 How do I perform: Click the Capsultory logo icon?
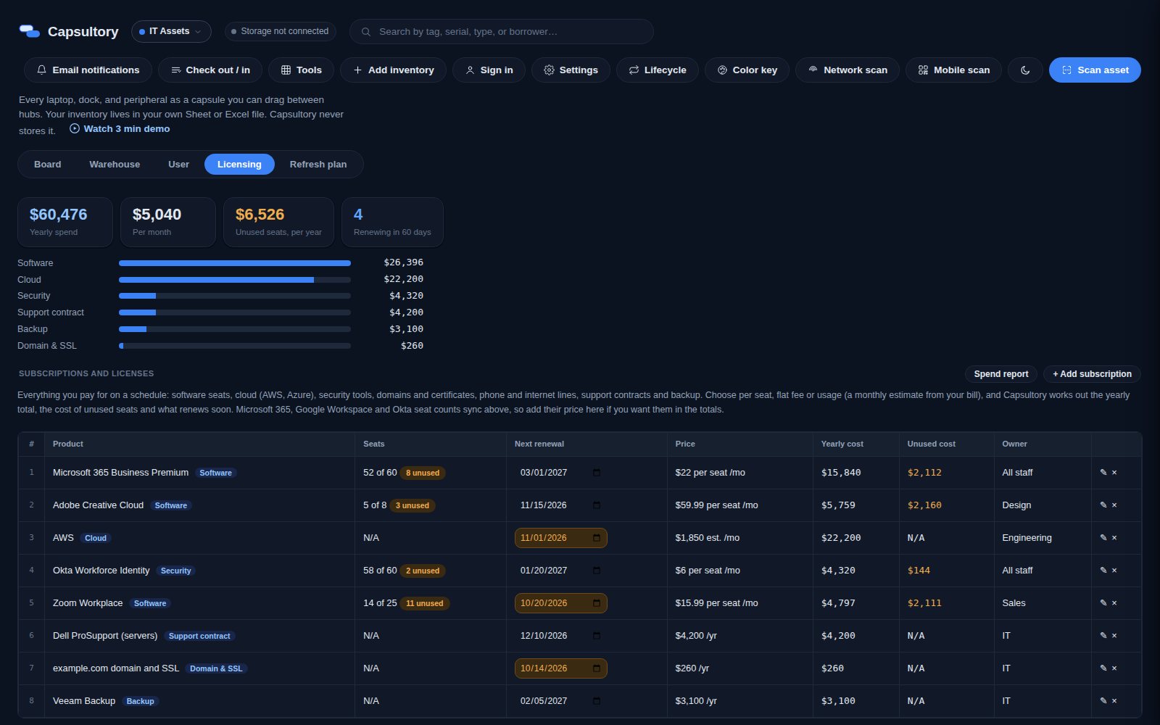click(30, 31)
